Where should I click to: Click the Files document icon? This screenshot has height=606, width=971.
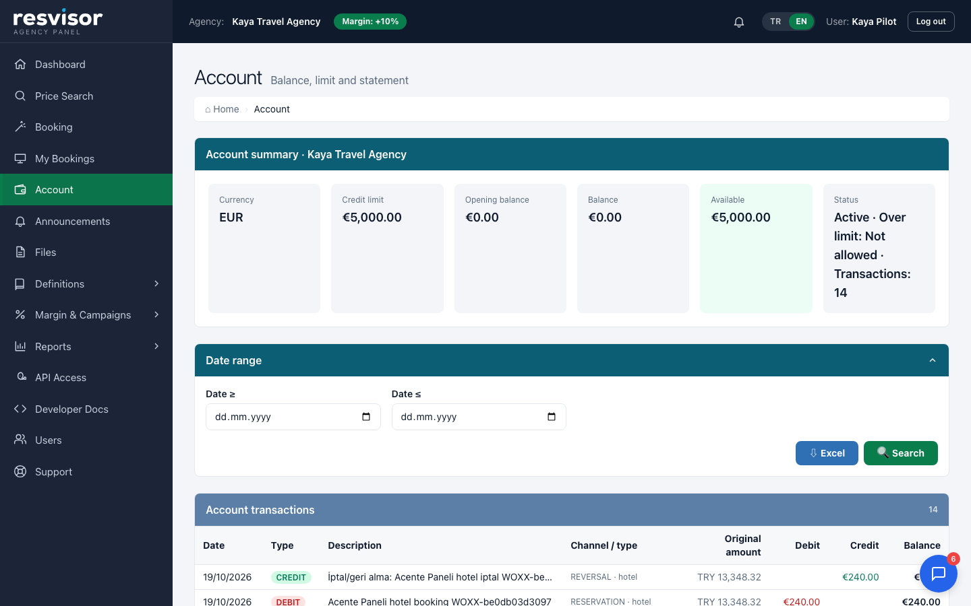20,252
